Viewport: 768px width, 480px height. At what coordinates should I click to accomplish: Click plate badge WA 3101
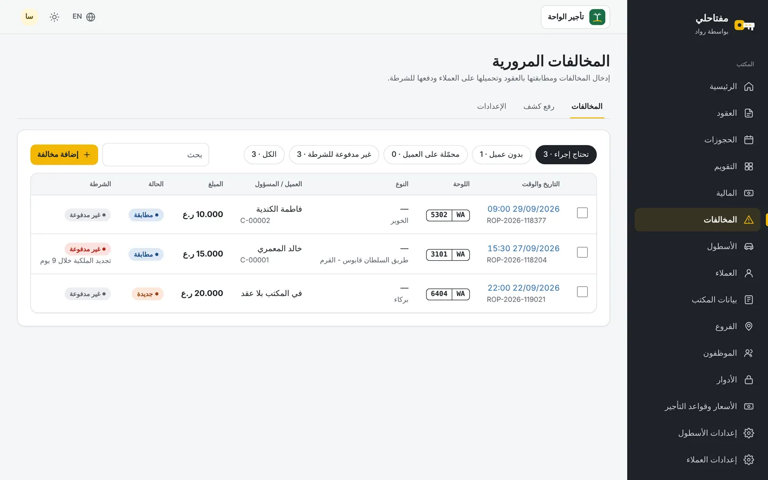point(448,254)
